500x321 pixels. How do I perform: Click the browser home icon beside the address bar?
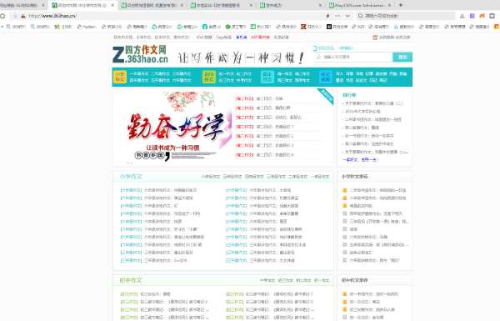[2, 16]
